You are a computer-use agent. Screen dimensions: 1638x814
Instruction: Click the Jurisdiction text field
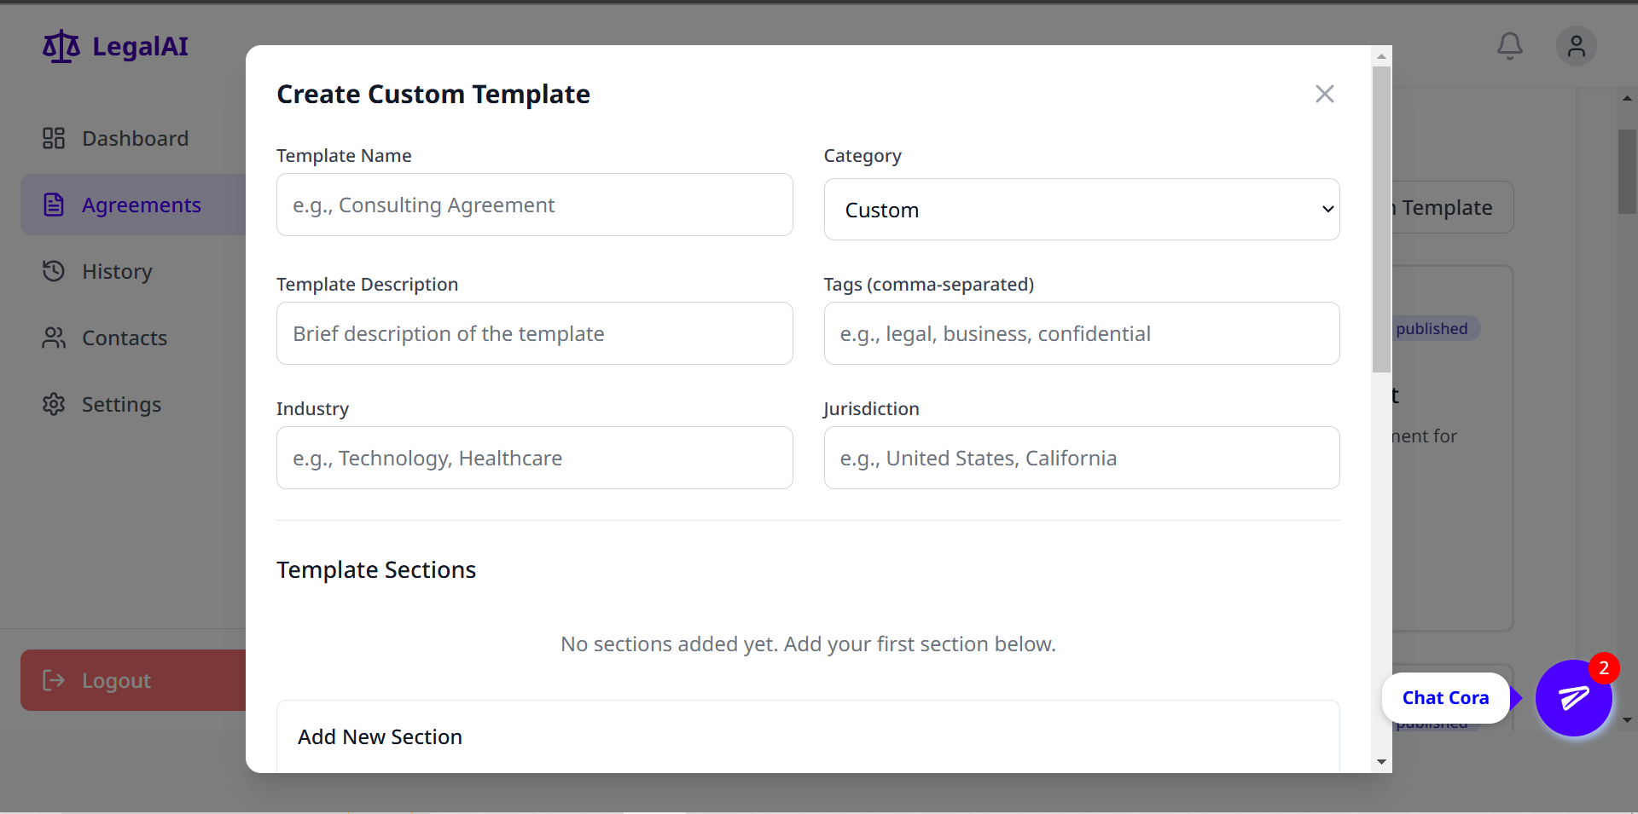[x=1081, y=459]
